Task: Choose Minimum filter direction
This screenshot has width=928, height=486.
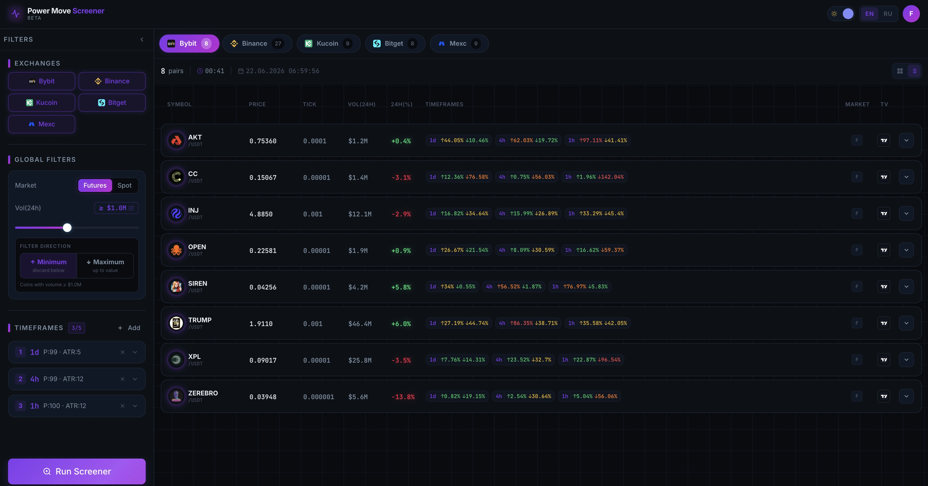Action: tap(49, 266)
